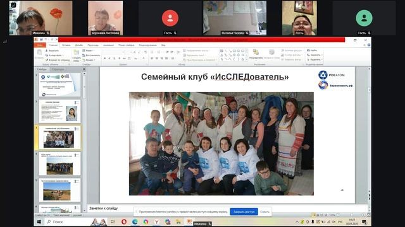Click the PowerPoint icon in taskbar

(189, 222)
